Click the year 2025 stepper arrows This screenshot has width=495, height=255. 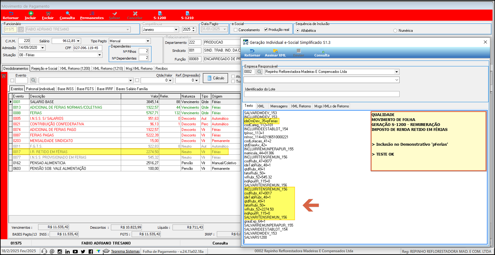coord(194,29)
